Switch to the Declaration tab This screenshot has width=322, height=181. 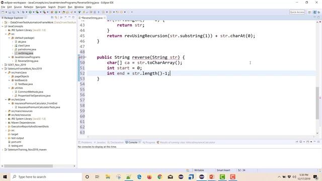tap(115, 142)
